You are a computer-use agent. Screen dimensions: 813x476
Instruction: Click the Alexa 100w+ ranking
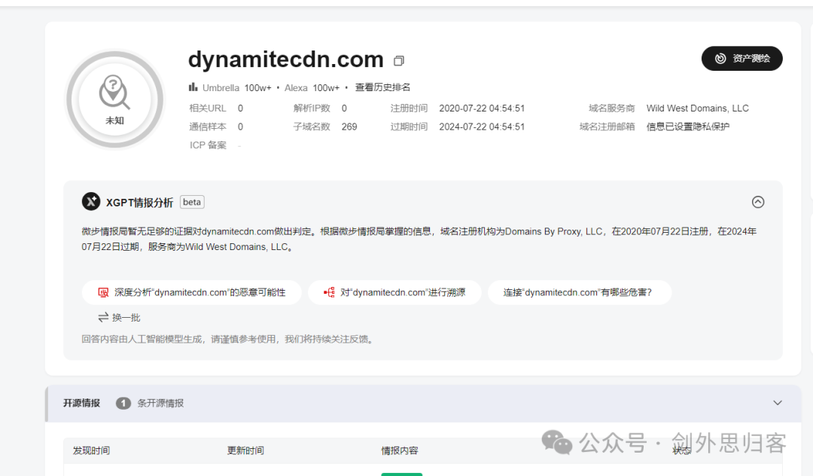pos(312,87)
